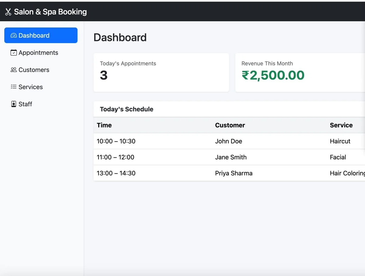
Task: Click the Service column header
Action: [341, 125]
